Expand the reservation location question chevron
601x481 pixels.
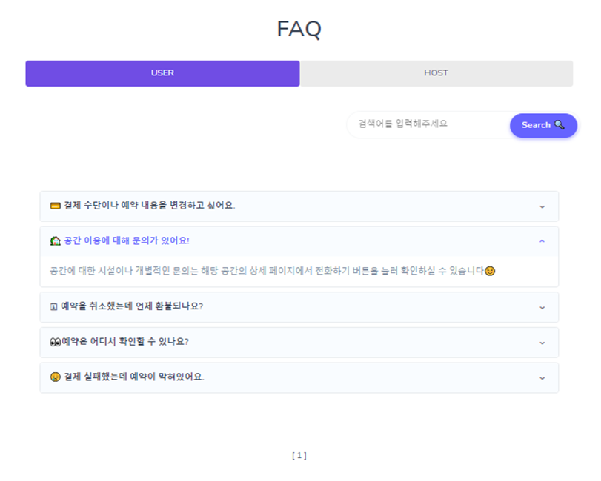543,343
